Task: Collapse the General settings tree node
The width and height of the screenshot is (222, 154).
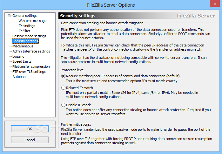Action: [9, 16]
